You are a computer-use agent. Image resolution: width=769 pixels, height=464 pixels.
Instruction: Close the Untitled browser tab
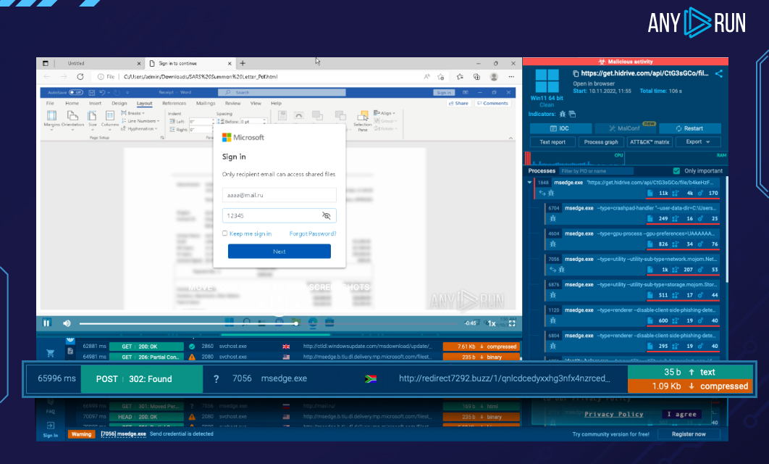pyautogui.click(x=139, y=63)
